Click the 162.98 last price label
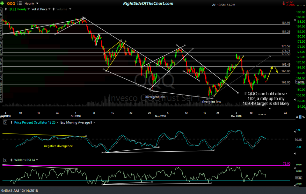 click(x=300, y=81)
